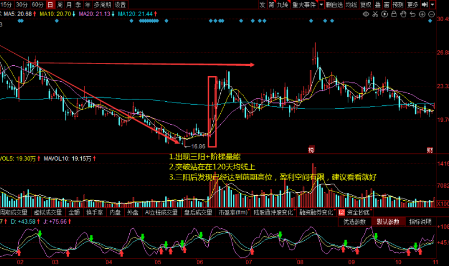Toggle the lock icon in chart toolbar
This screenshot has width=449, height=266.
pyautogui.click(x=394, y=14)
